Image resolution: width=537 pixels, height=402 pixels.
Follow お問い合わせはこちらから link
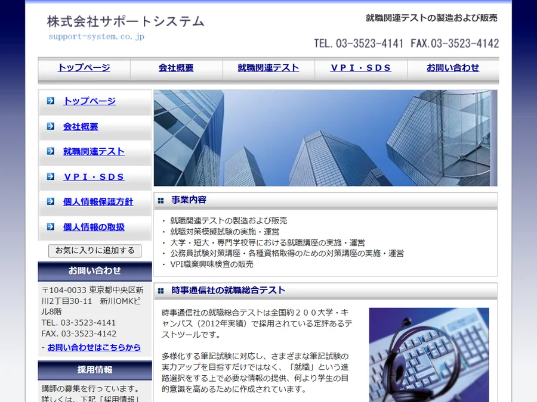(94, 347)
